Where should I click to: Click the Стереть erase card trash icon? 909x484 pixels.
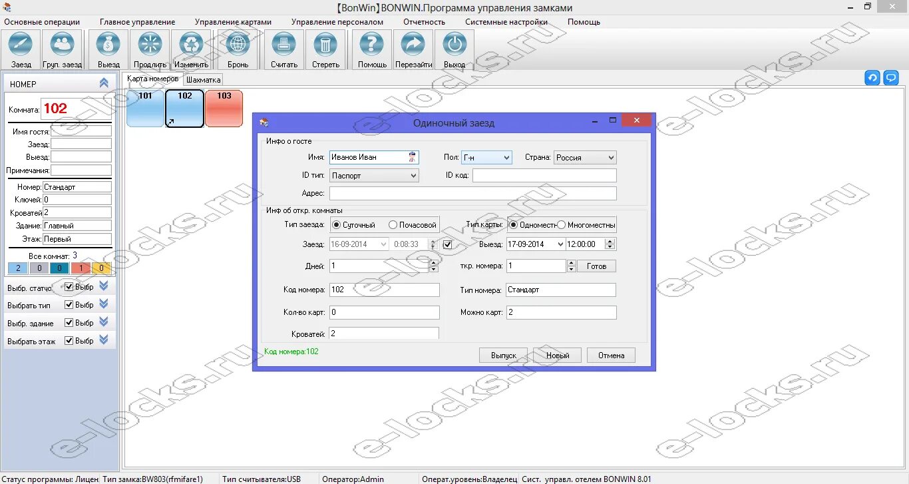(x=325, y=50)
